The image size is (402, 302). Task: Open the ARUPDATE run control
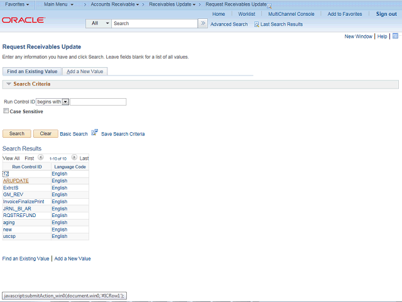[16, 181]
